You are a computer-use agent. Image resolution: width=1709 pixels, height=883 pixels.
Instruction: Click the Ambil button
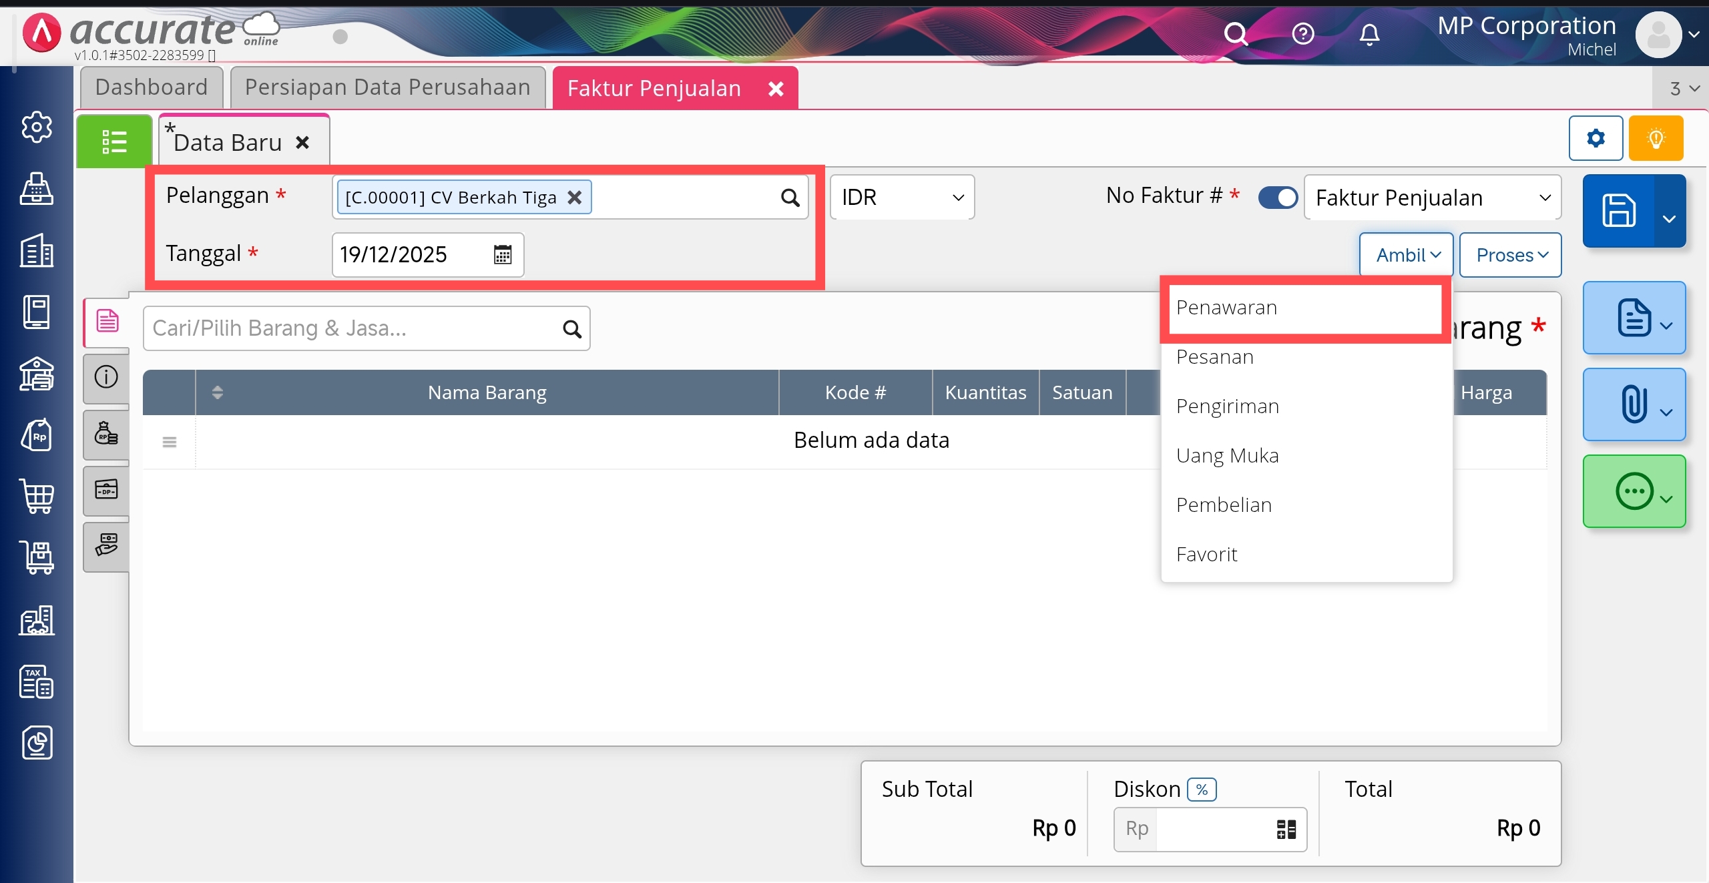[x=1406, y=255]
